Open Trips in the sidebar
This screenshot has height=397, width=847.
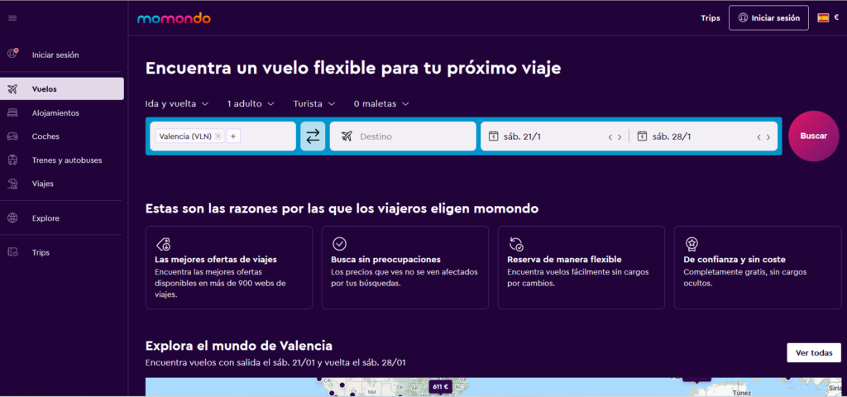point(62,252)
